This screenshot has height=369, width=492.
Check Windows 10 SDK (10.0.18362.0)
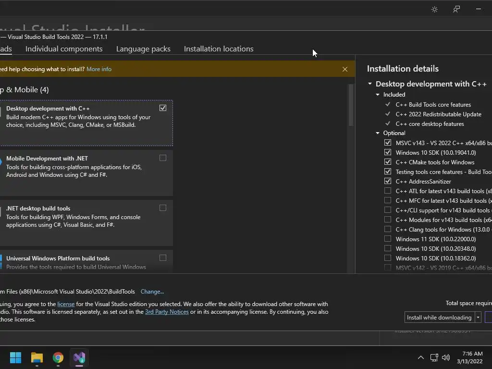pos(388,258)
